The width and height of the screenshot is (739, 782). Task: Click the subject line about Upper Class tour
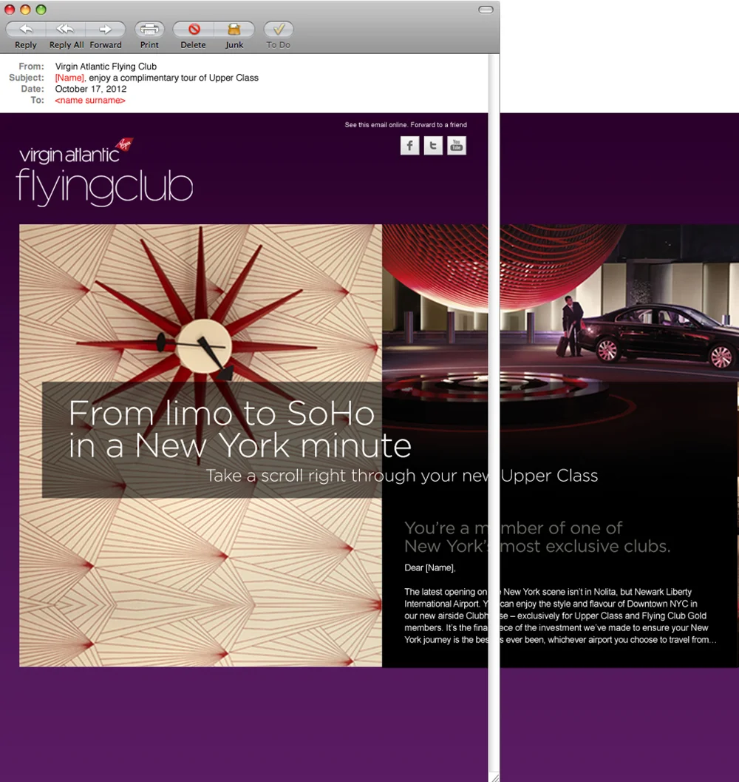pyautogui.click(x=157, y=78)
